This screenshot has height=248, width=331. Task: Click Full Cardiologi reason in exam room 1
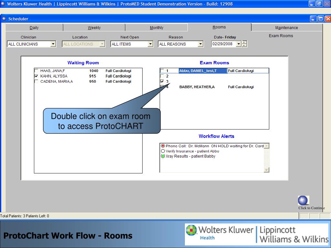(x=241, y=71)
